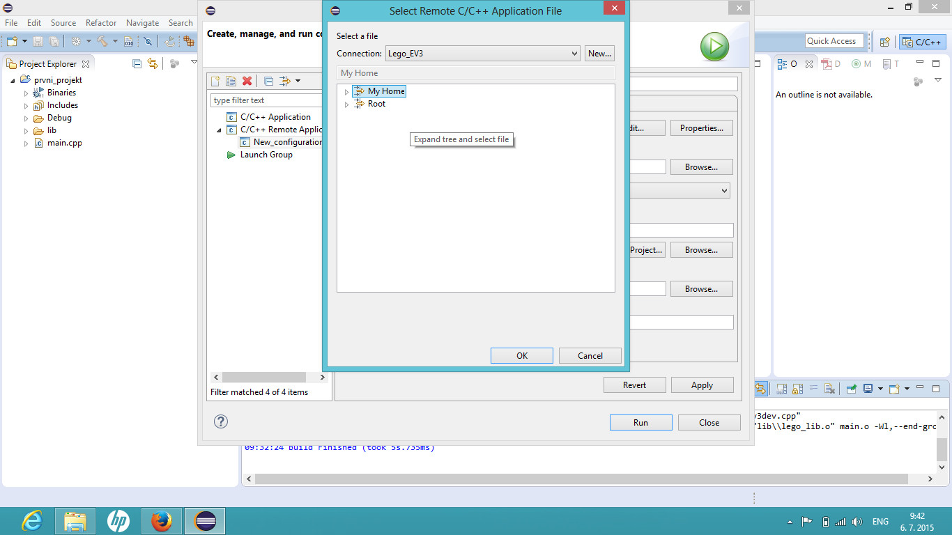Open Firefox from the taskbar
The width and height of the screenshot is (952, 535).
(161, 520)
